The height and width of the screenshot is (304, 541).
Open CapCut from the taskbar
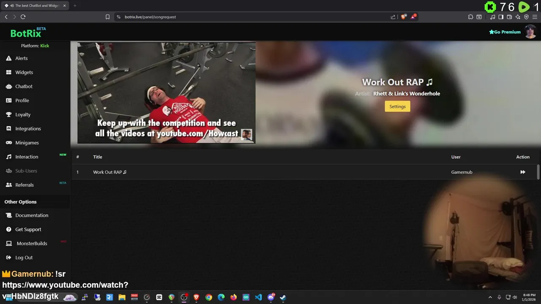(x=159, y=297)
